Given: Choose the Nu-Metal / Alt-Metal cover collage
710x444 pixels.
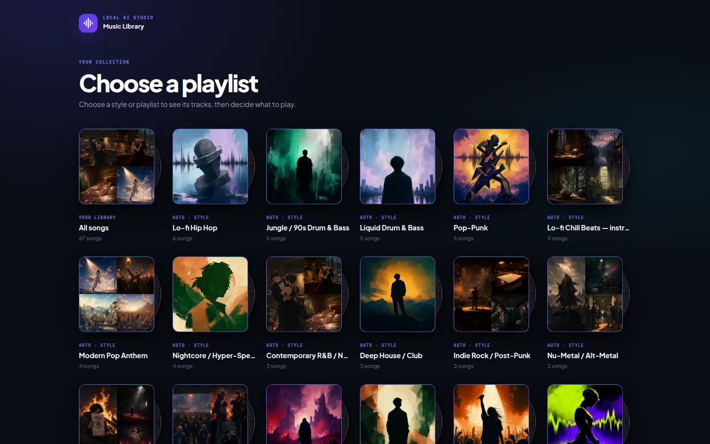Looking at the screenshot, I should [585, 294].
